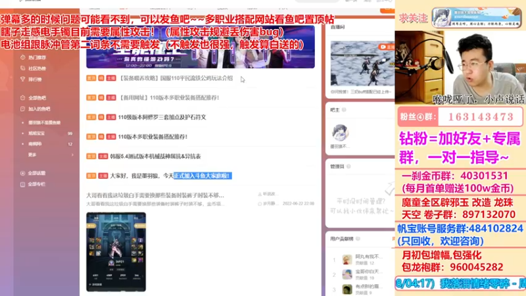526x296 pixels.
Task: Click the 置顶 tag on 阿修罗 post
Action: pos(91,117)
